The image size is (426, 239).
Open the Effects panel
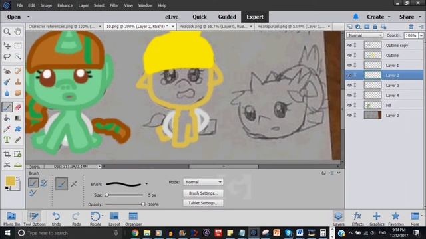pos(358,218)
